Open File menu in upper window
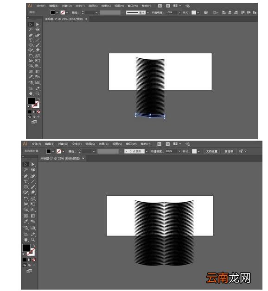 point(41,6)
